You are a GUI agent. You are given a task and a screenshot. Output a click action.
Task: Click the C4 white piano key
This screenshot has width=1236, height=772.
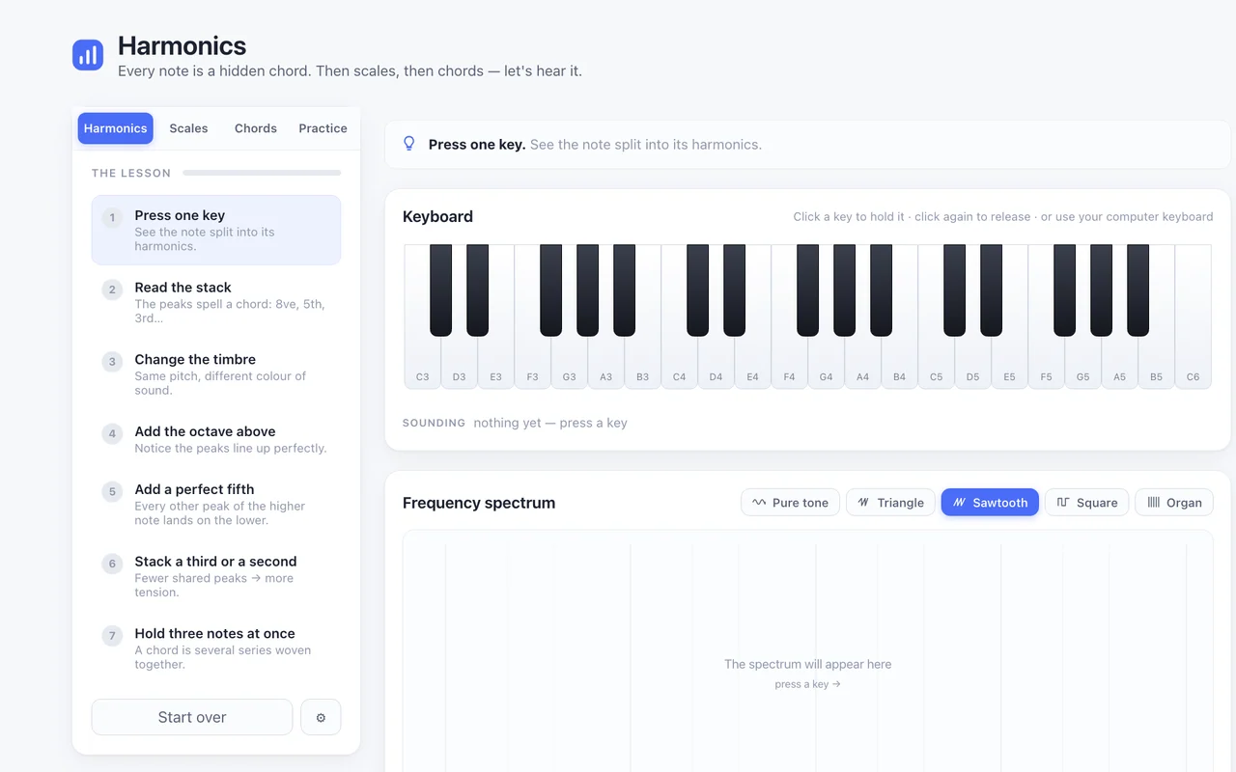point(679,362)
